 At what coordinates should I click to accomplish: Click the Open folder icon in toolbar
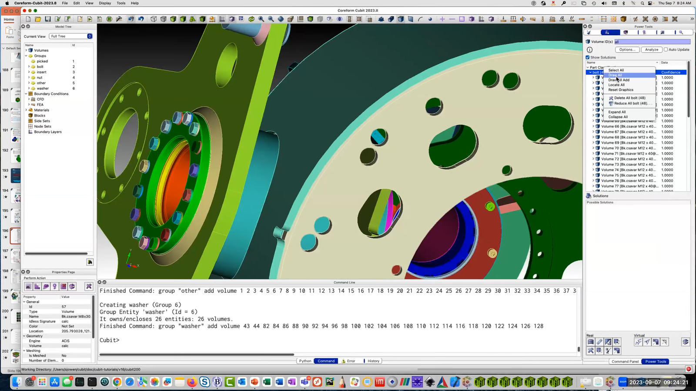[38, 19]
